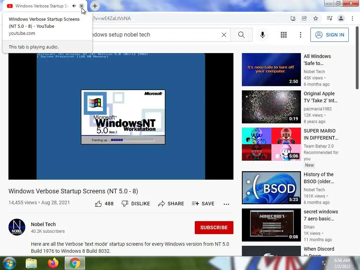This screenshot has width=360, height=270.
Task: Click the red SUBSCRIBE button
Action: [214, 227]
